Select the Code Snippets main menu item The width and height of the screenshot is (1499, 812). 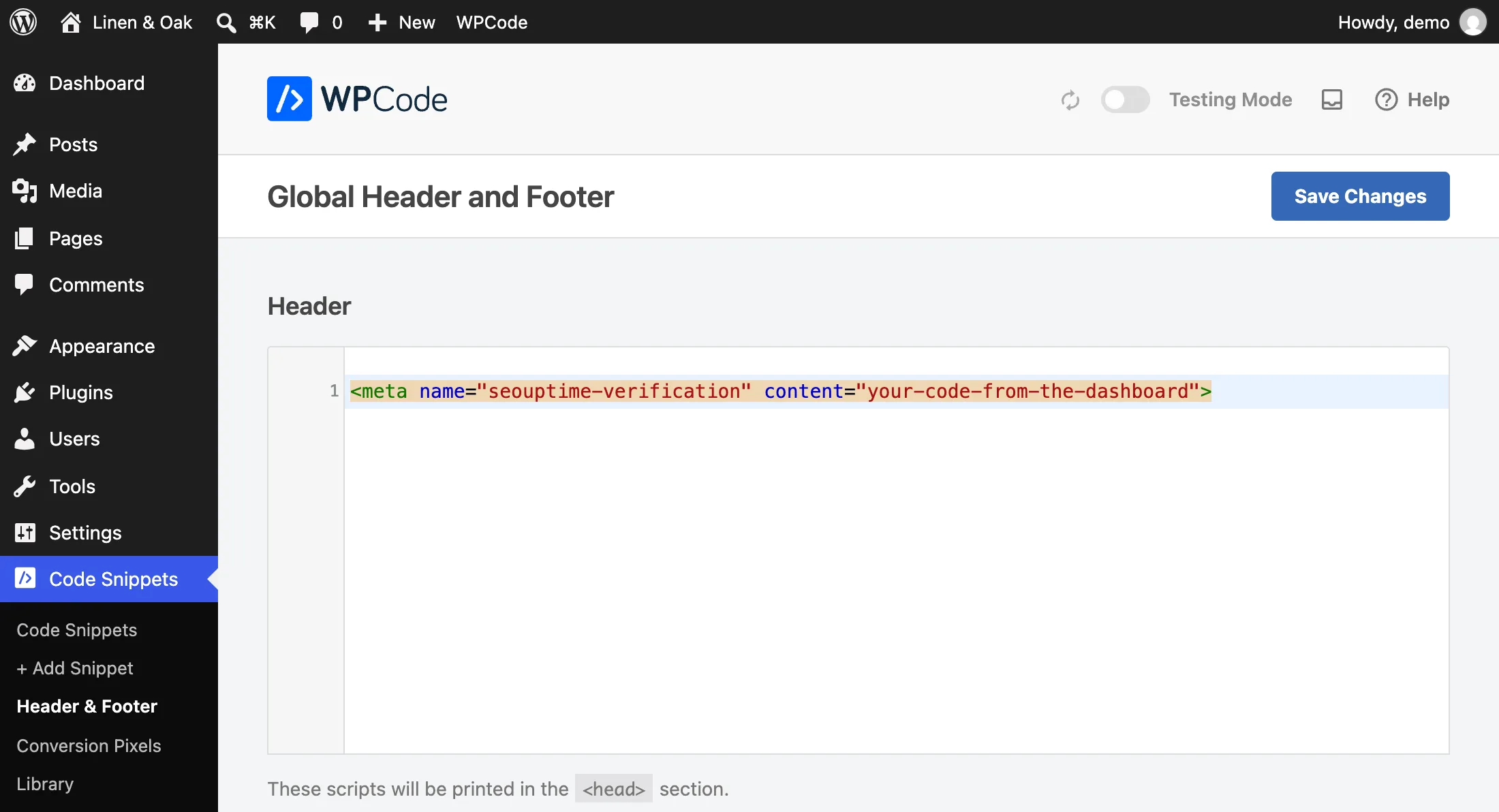tap(109, 579)
